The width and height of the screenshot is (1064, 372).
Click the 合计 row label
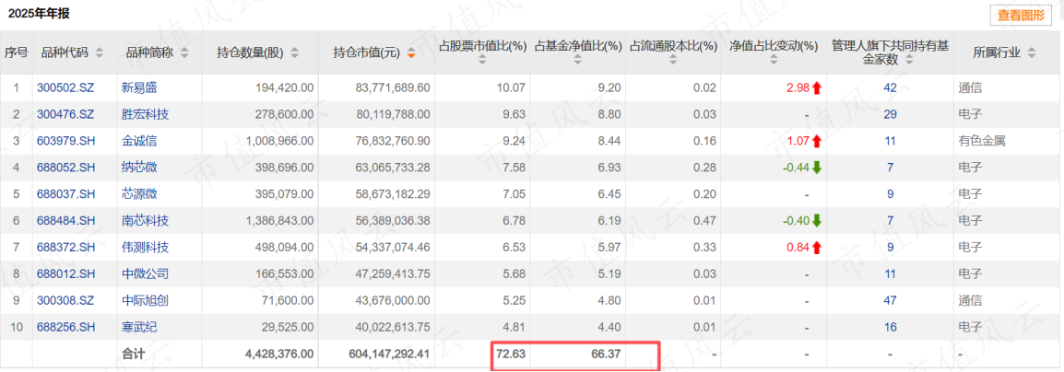click(x=134, y=354)
